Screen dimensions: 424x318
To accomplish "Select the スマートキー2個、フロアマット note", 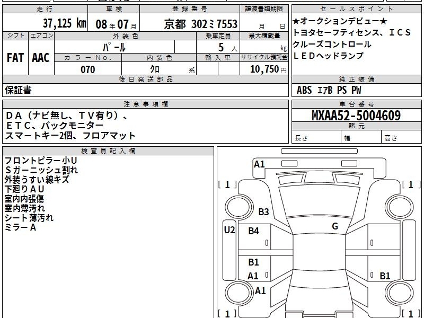I will [70, 136].
